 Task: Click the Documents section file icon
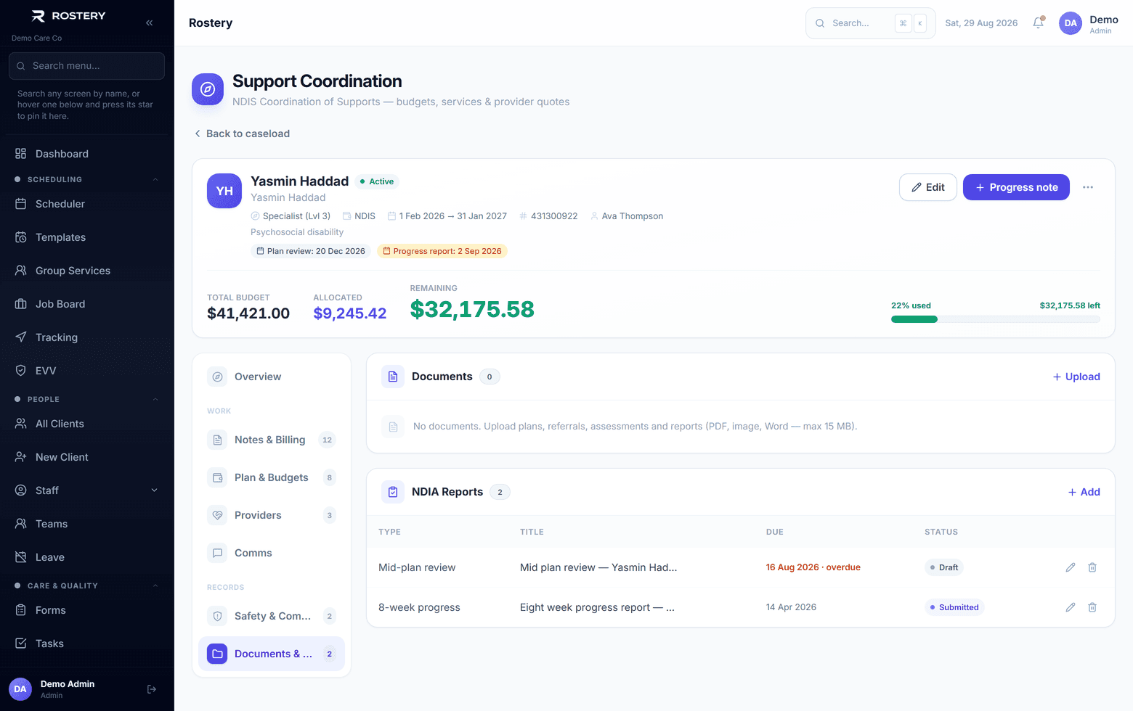[393, 377]
